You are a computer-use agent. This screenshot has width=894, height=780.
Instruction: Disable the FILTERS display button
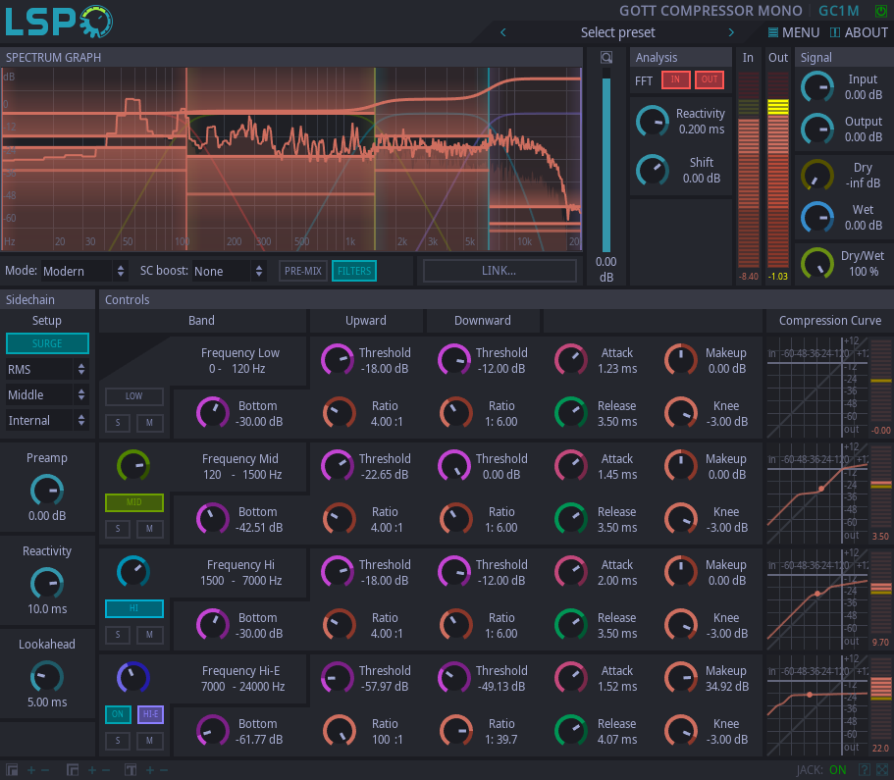353,271
